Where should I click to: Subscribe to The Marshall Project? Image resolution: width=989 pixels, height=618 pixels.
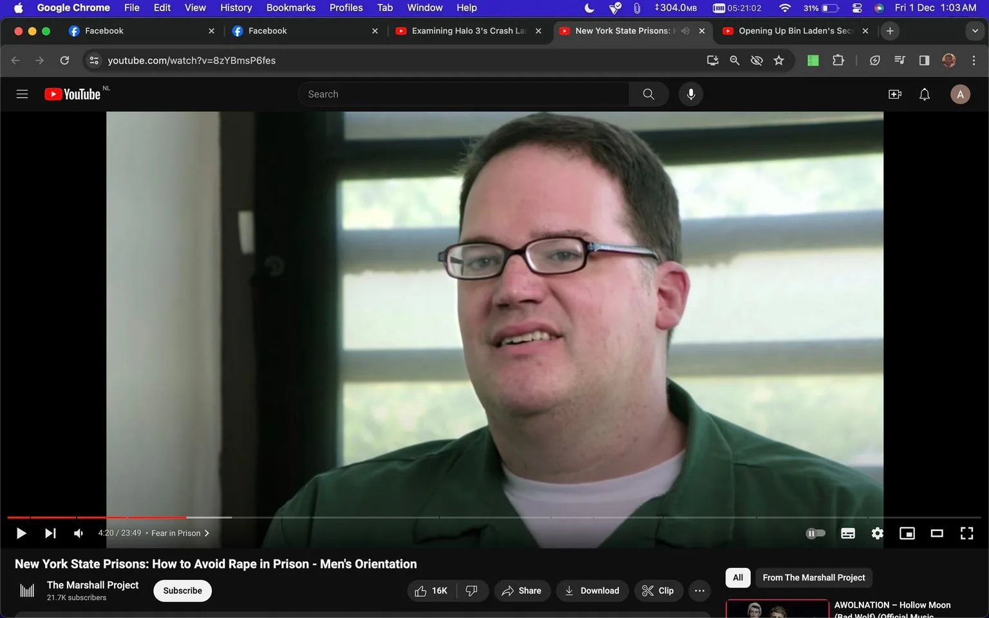point(182,590)
